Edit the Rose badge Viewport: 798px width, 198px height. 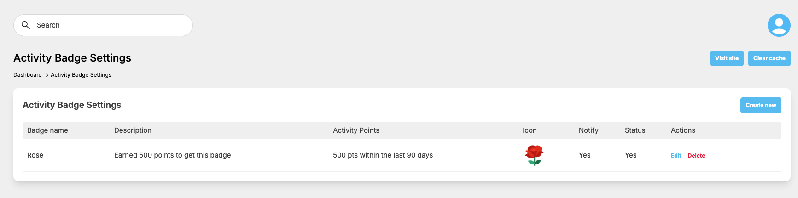click(x=676, y=156)
